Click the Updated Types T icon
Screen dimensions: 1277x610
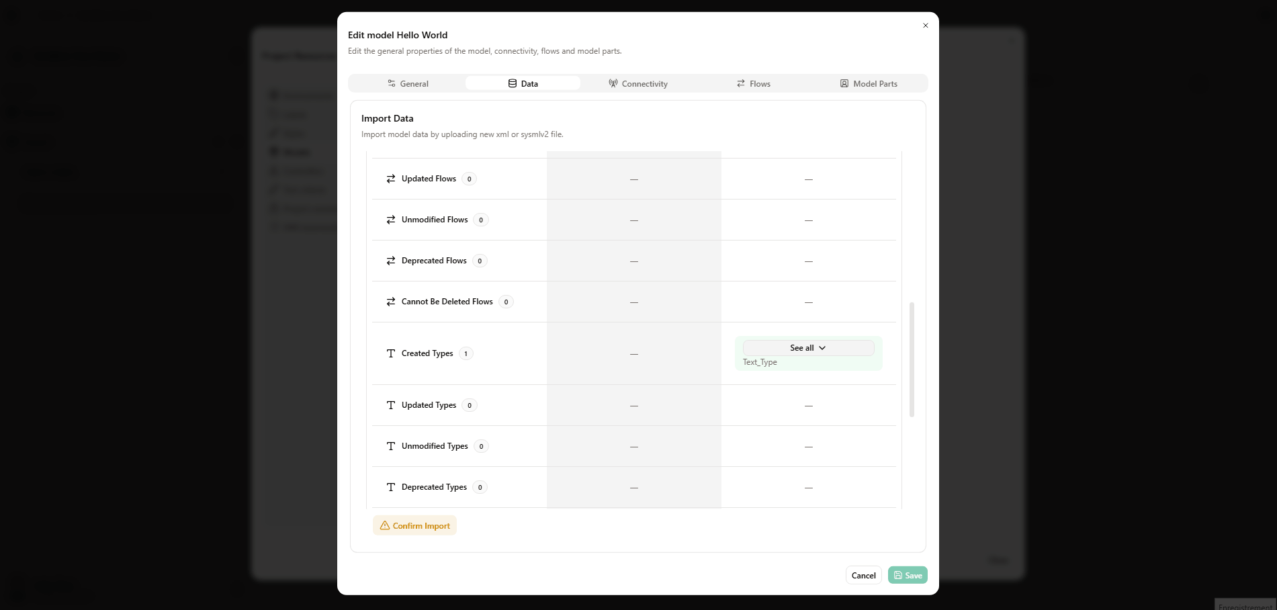[391, 405]
